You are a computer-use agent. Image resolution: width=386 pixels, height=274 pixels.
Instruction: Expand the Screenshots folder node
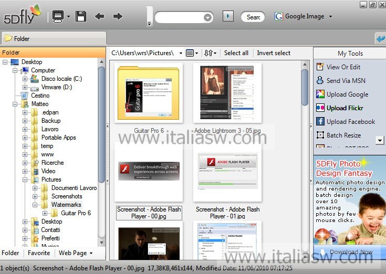(x=35, y=196)
